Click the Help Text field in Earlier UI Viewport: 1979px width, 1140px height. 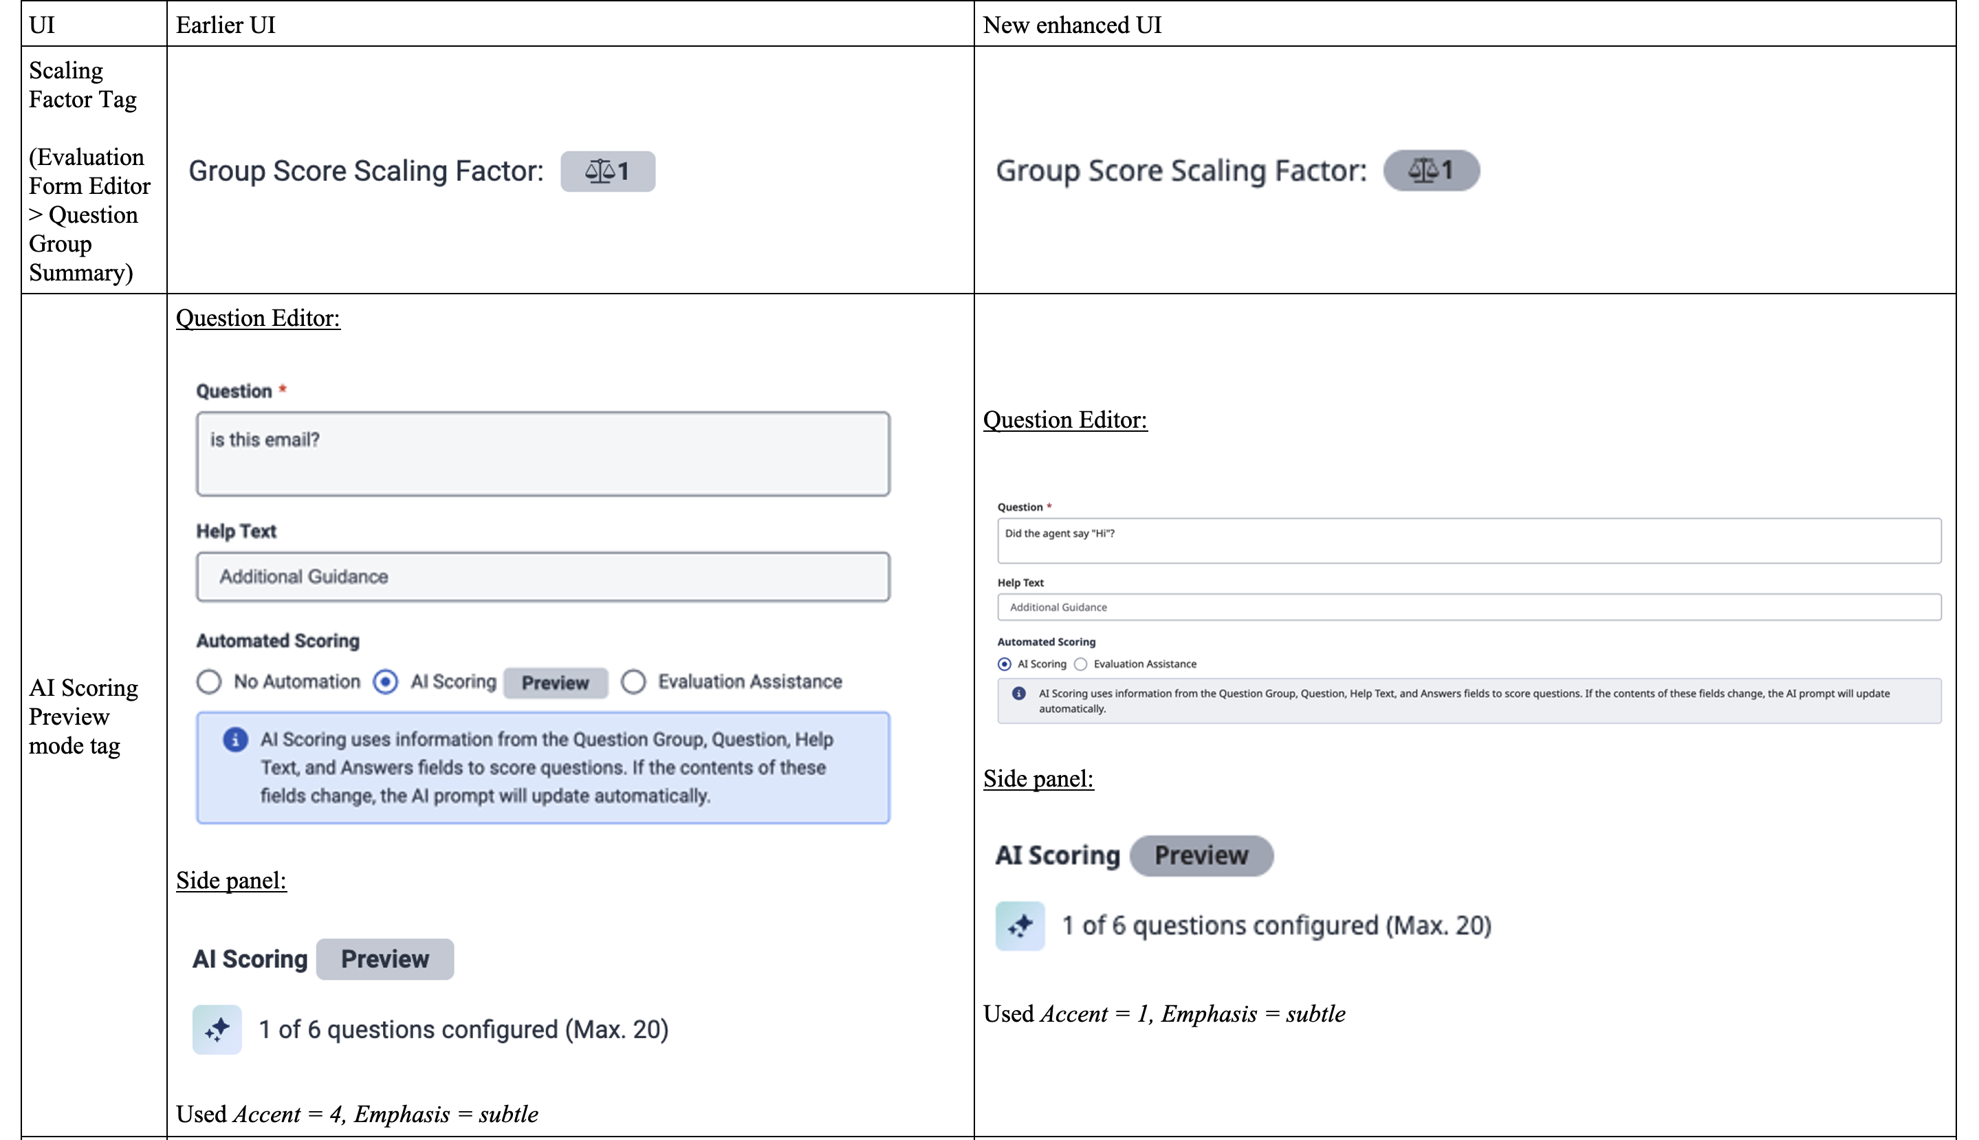click(x=543, y=577)
